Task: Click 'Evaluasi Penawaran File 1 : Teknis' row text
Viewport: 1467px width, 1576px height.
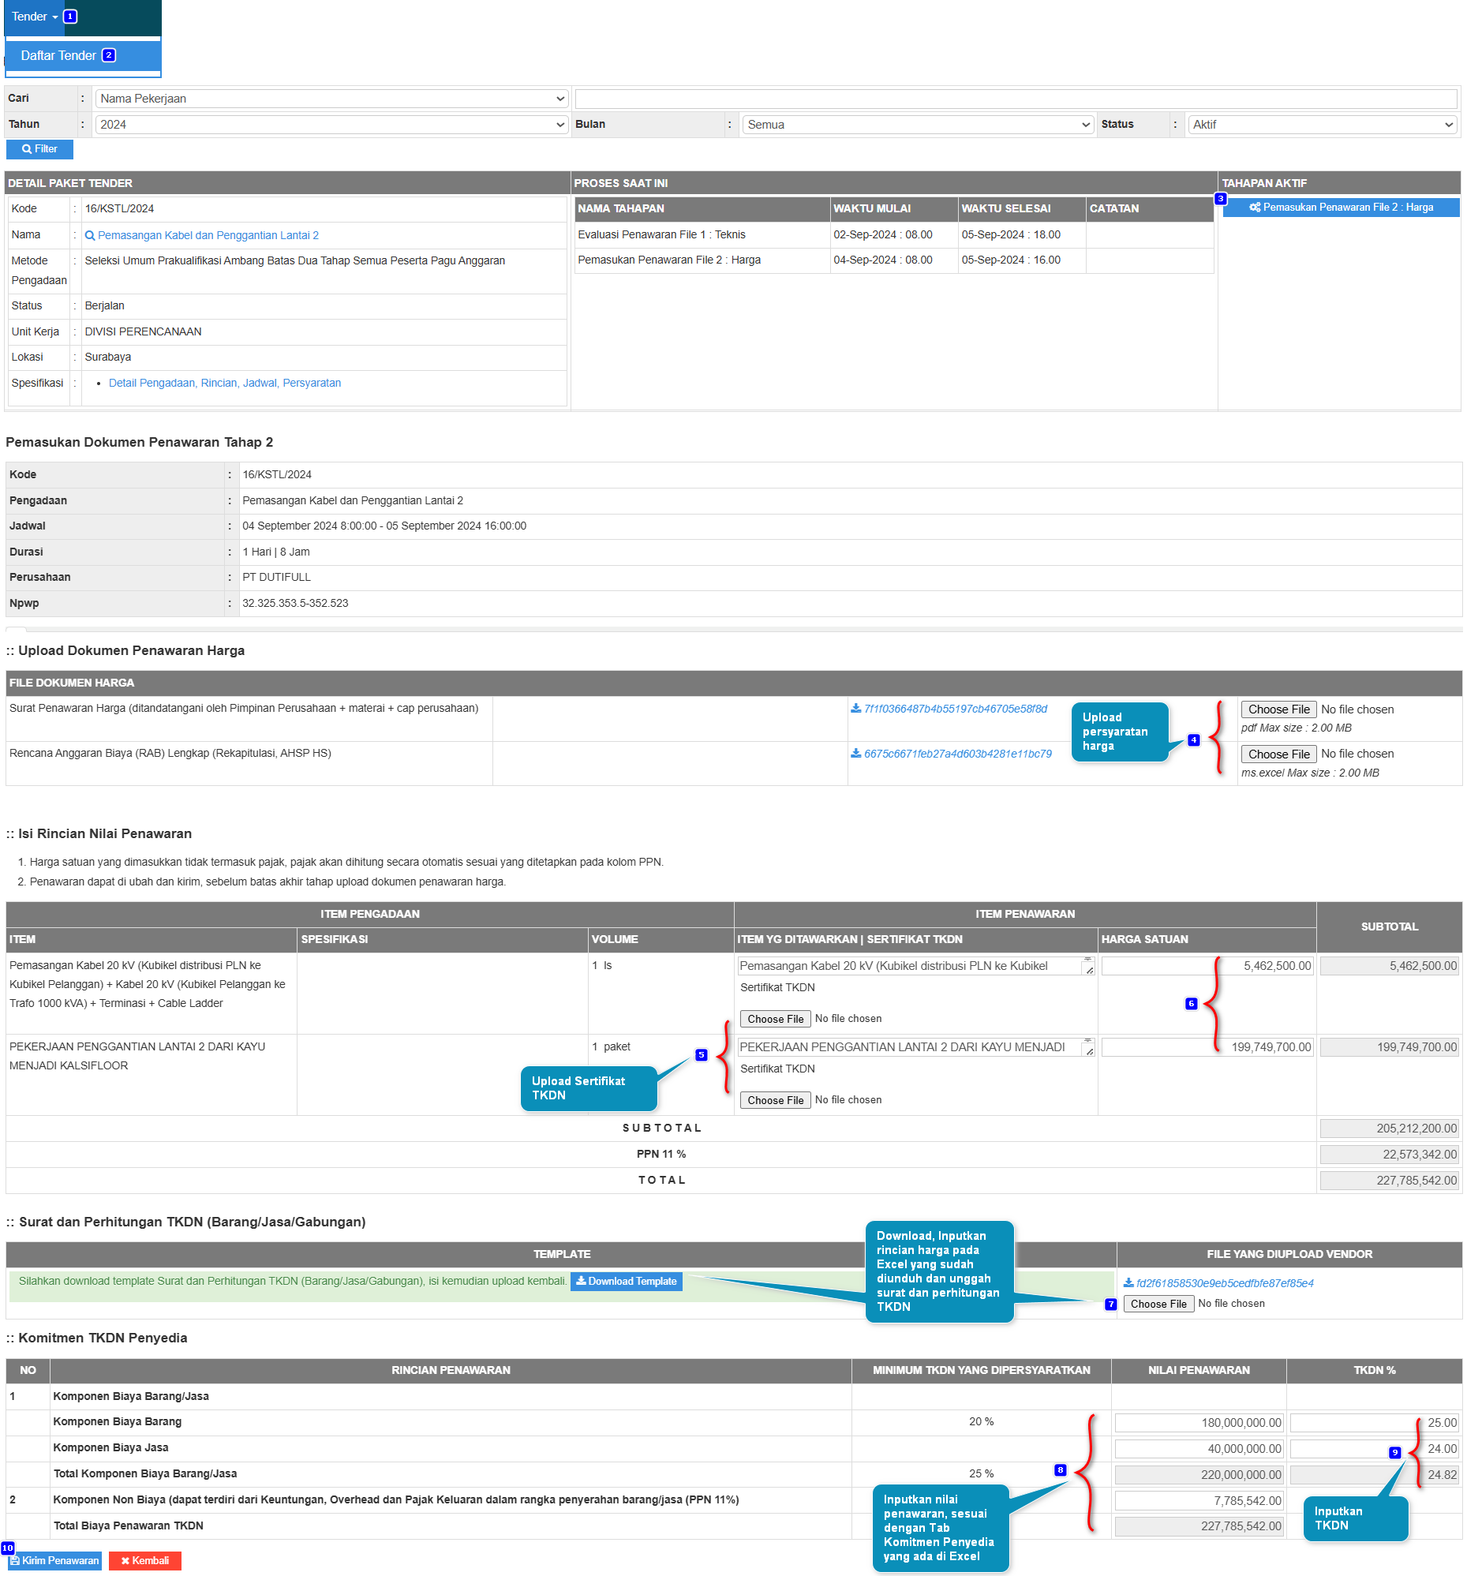Action: [662, 234]
